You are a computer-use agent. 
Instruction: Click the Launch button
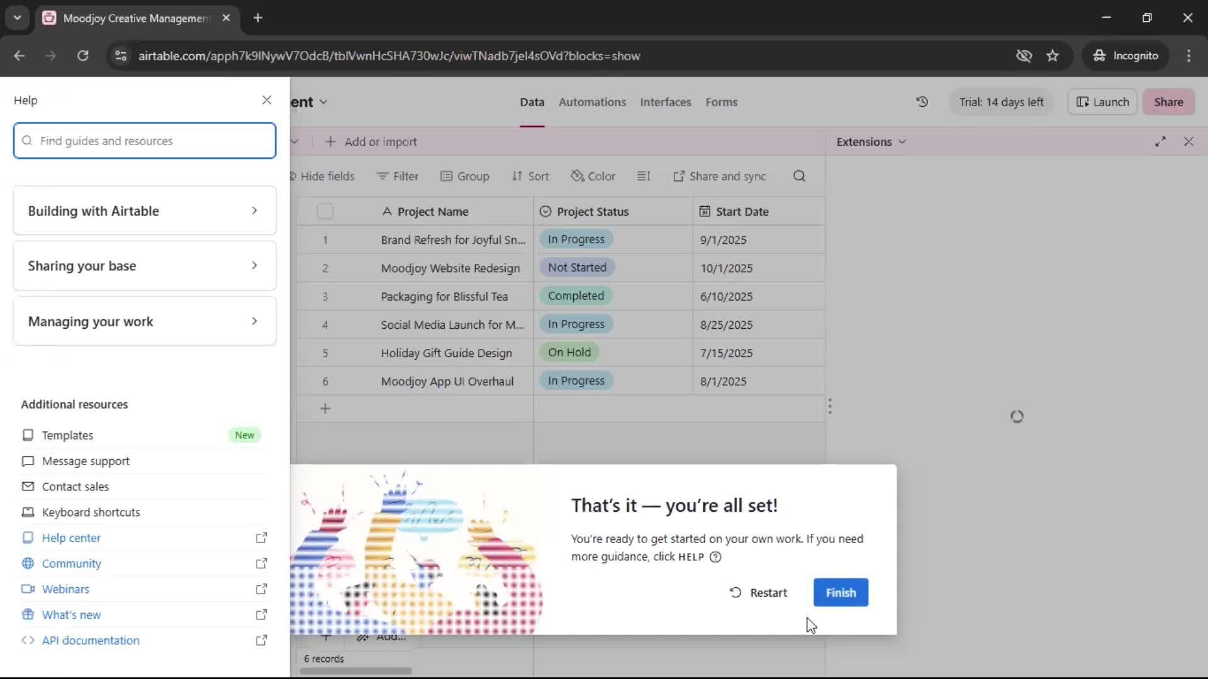(1102, 102)
